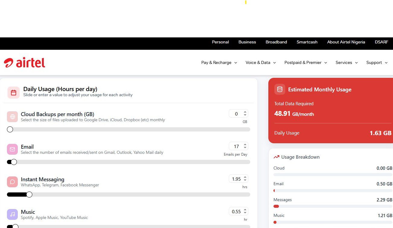Click the Cloud 0.00 GB breakdown value

click(384, 168)
